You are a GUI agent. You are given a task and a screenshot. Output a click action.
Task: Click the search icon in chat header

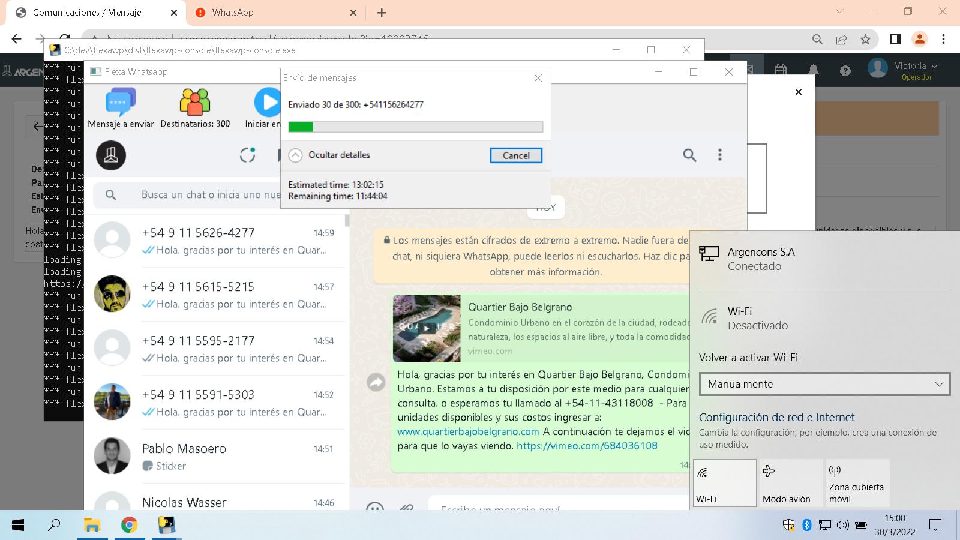click(x=690, y=155)
